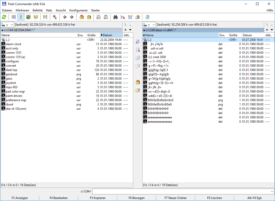This screenshot has width=275, height=201.
Task: Click the pack files toolbar icon
Action: click(82, 17)
